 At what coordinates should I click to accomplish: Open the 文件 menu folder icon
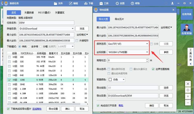click(x=56, y=4)
